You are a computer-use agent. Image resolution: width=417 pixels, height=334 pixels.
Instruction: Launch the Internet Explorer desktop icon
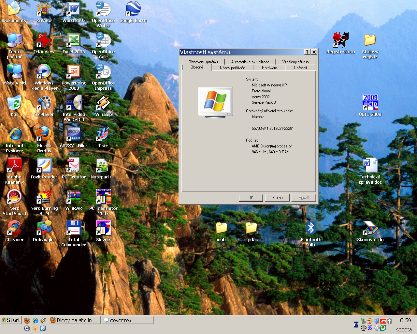pyautogui.click(x=14, y=140)
